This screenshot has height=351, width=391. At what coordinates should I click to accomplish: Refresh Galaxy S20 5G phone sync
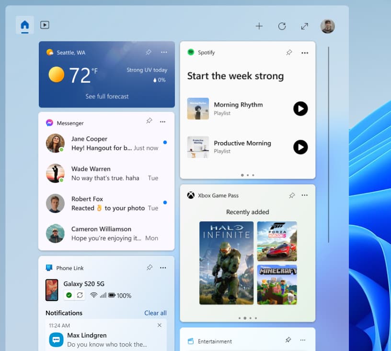(80, 295)
